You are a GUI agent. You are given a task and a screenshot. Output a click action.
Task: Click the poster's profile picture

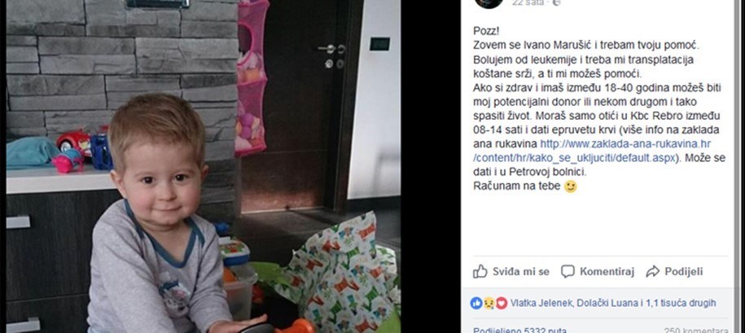(x=489, y=3)
